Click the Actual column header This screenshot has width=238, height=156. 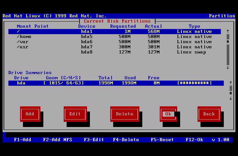tap(154, 26)
